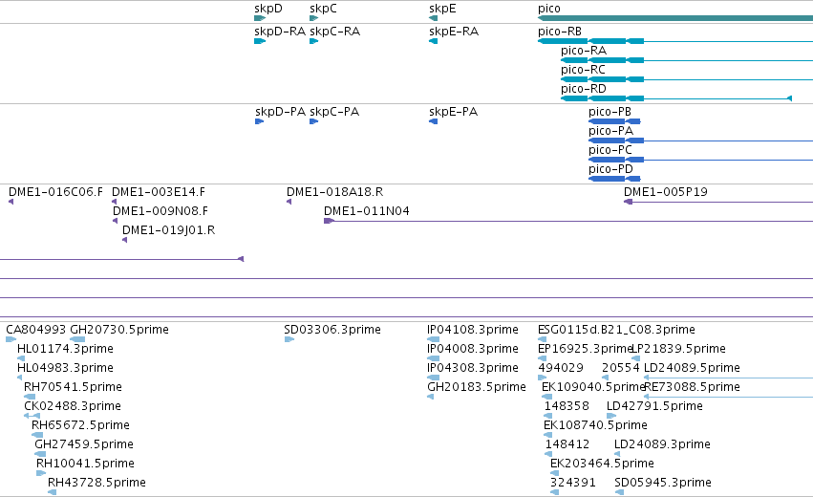This screenshot has width=813, height=497.
Task: Select the GH20183.5prime EST glyph
Action: [430, 397]
